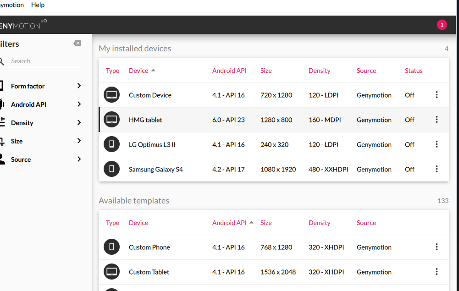
Task: Select the LG Optimus L3 II name
Action: point(152,144)
